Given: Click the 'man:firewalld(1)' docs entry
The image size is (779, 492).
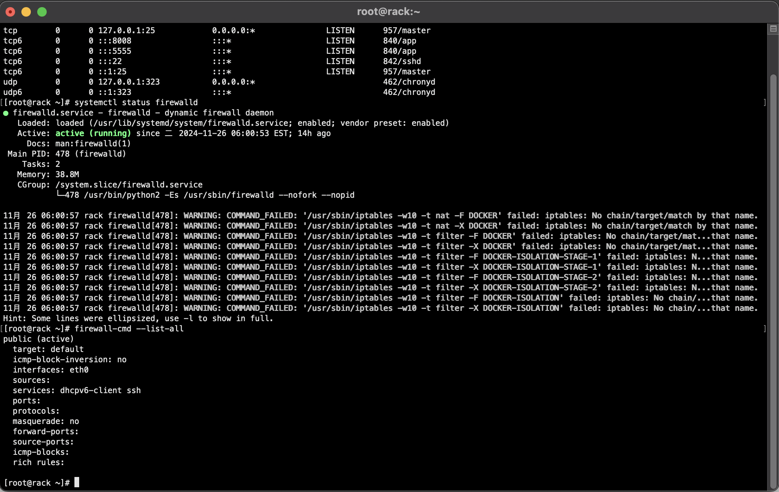Looking at the screenshot, I should coord(93,144).
